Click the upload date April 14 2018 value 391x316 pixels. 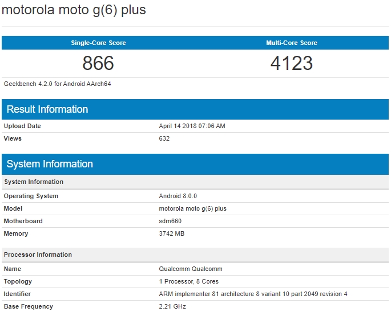tap(192, 126)
